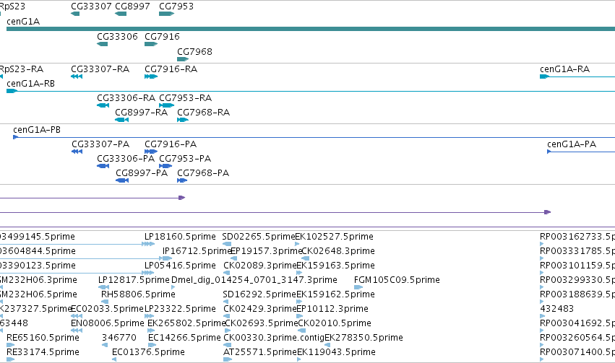This screenshot has height=363, width=615.
Task: Click the EC02033.5prime EST
Action: 107,309
